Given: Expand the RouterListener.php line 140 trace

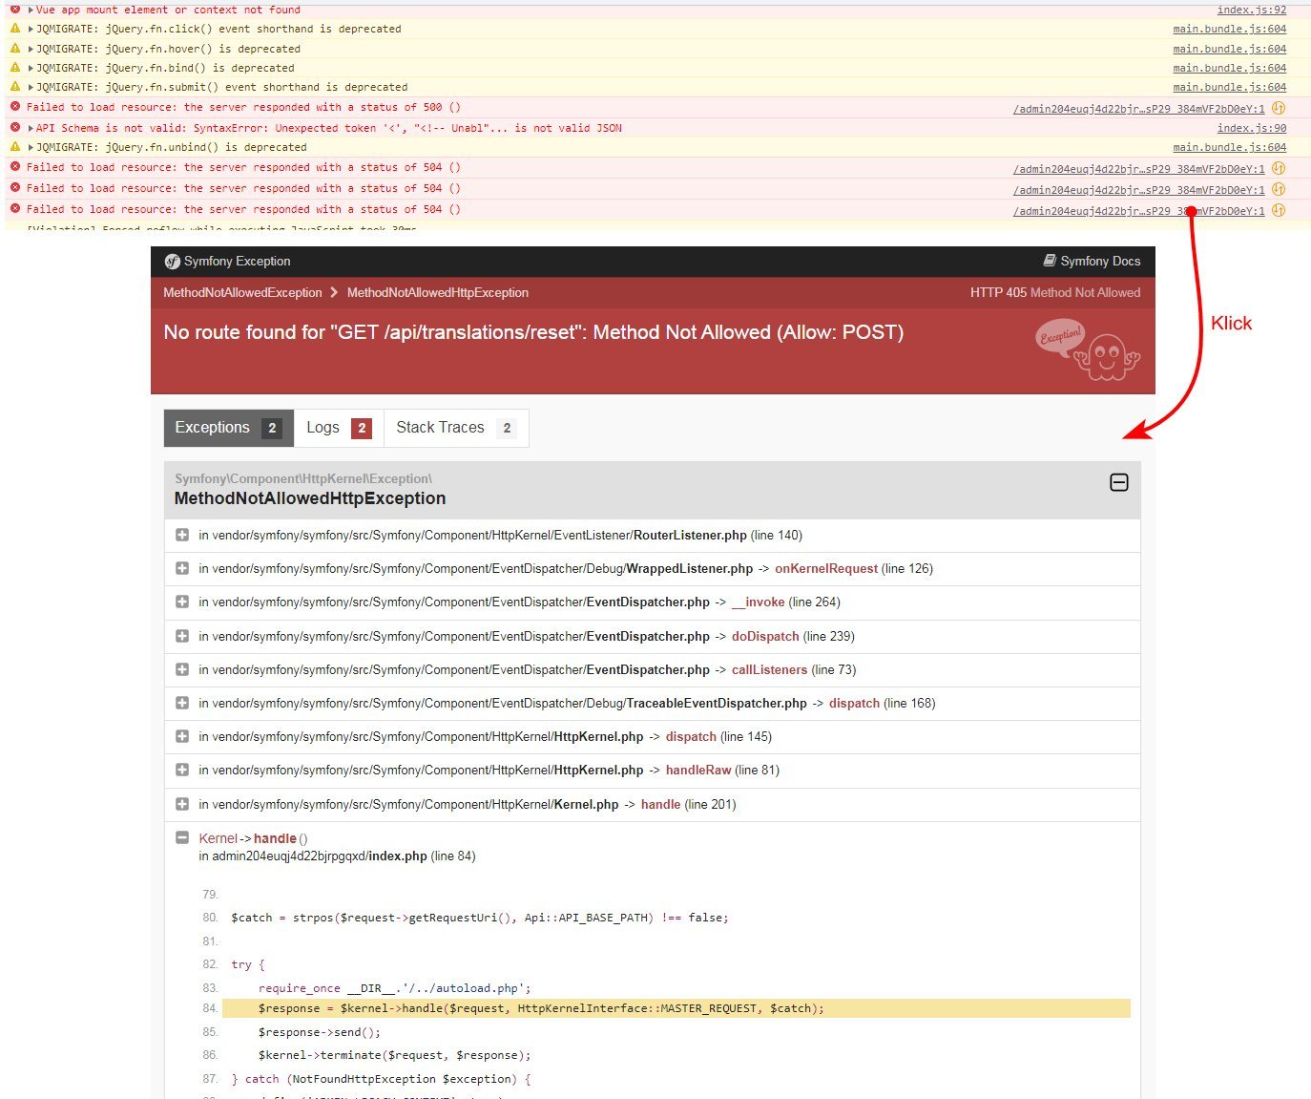Looking at the screenshot, I should 182,535.
